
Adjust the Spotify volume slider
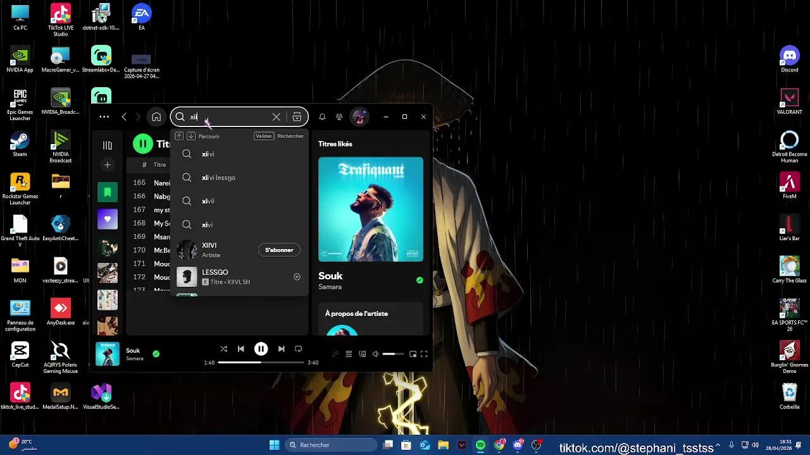pos(393,354)
